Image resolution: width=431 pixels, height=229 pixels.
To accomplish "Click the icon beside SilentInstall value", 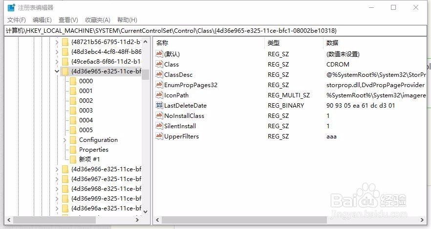I will pos(159,126).
